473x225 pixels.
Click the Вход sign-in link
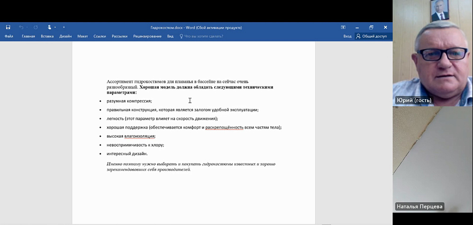point(347,36)
